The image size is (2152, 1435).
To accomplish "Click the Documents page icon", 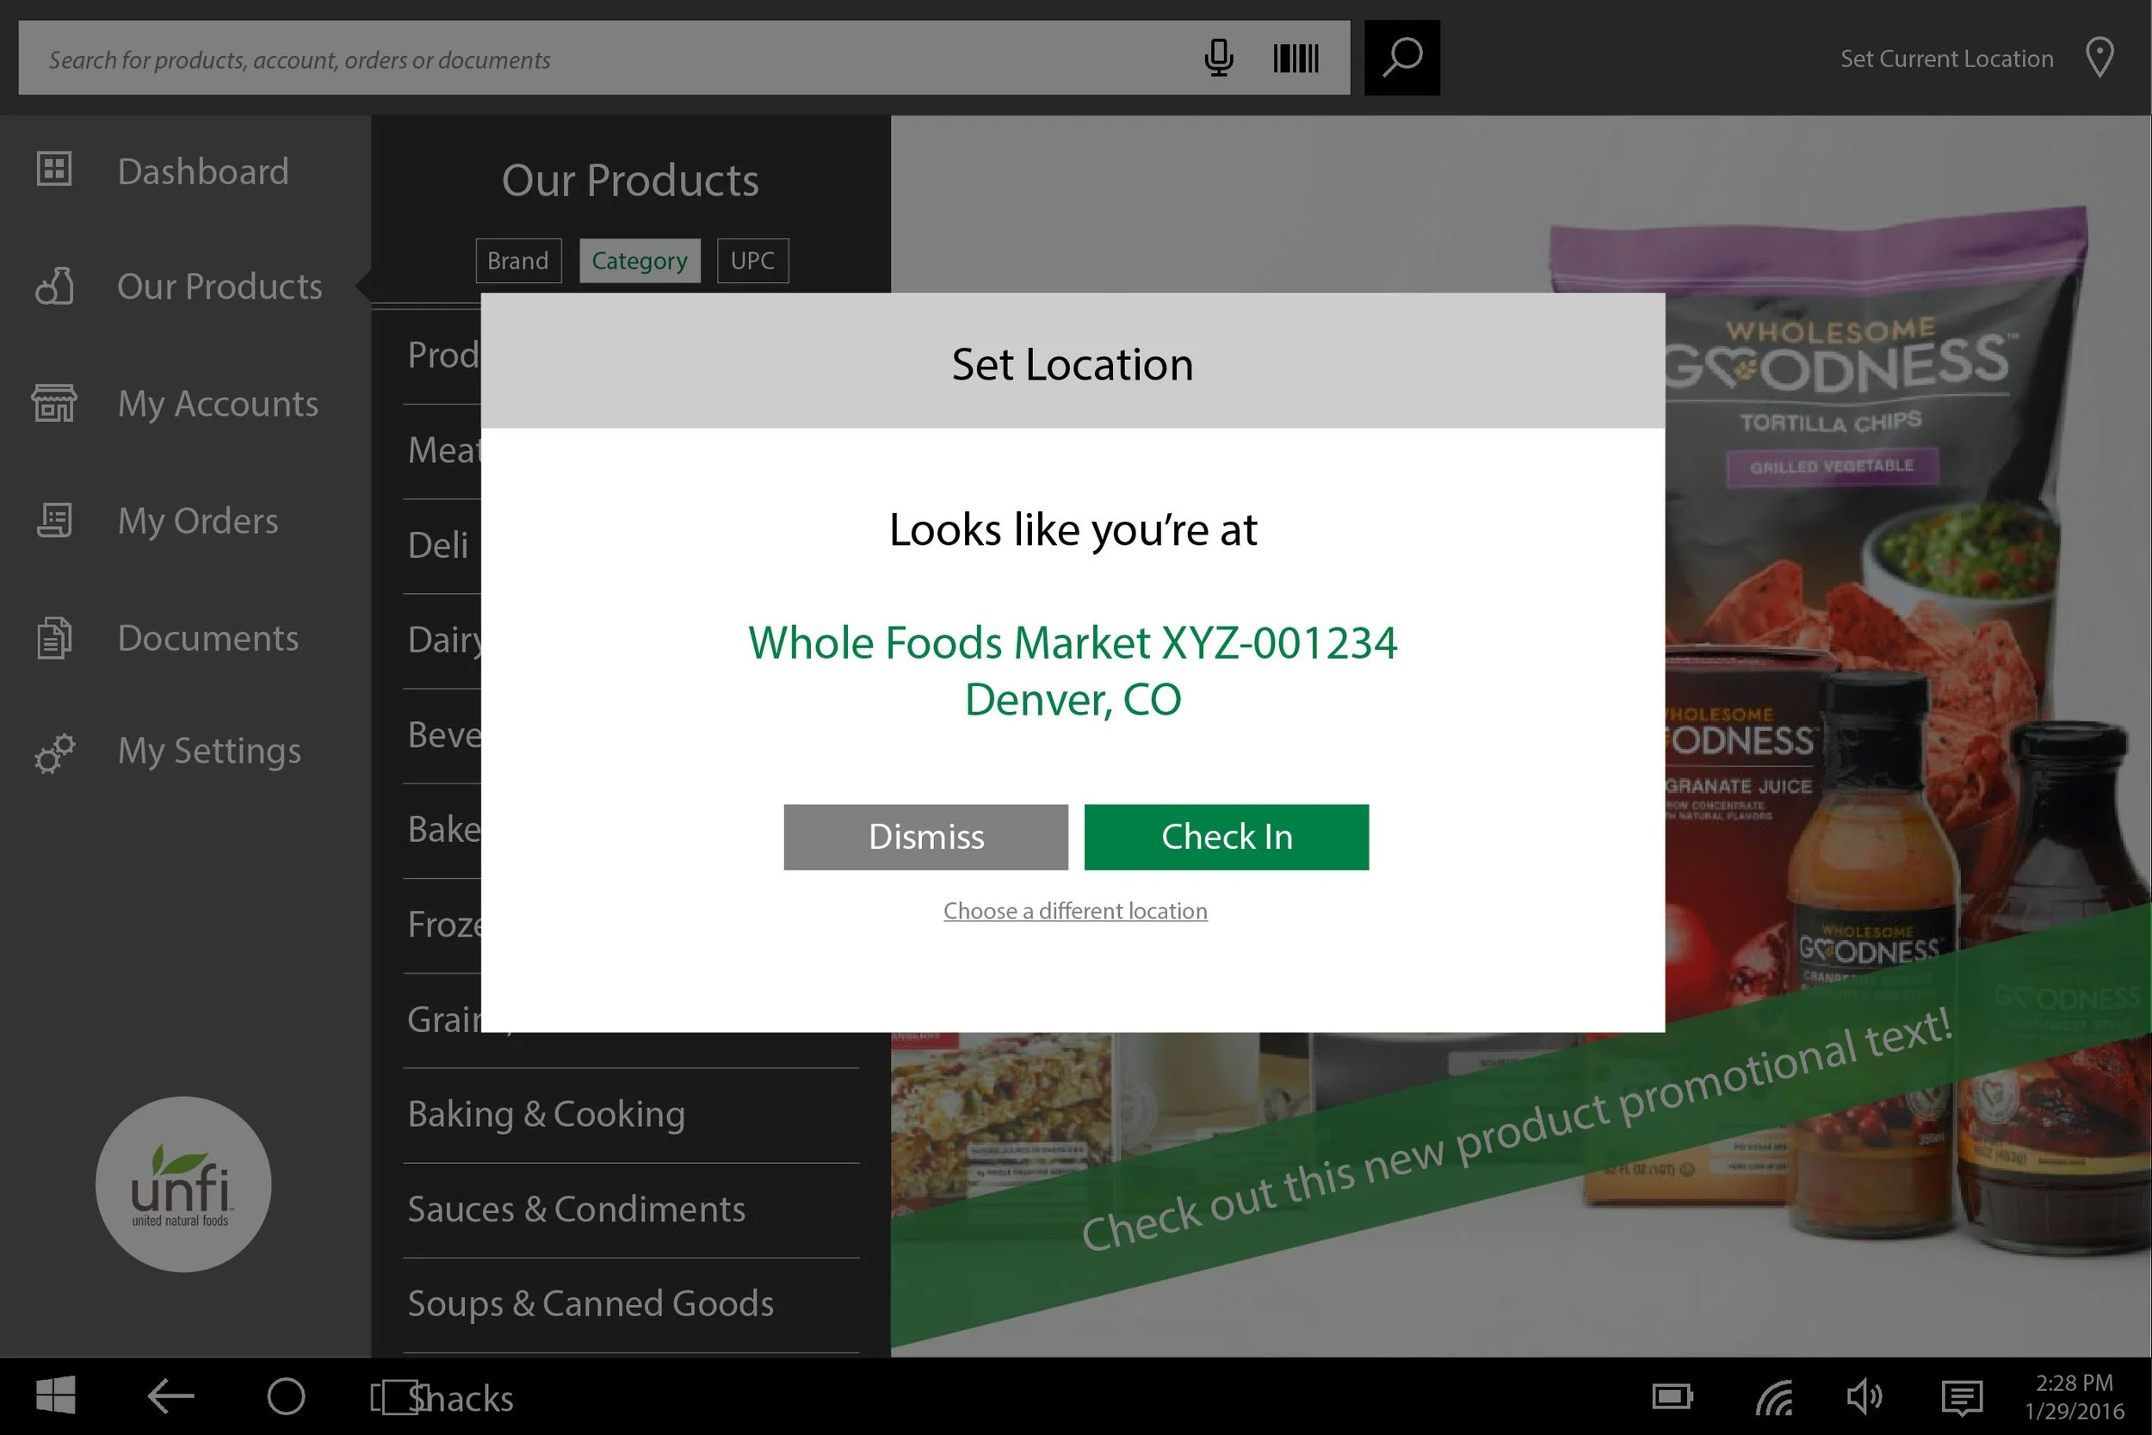I will (53, 636).
